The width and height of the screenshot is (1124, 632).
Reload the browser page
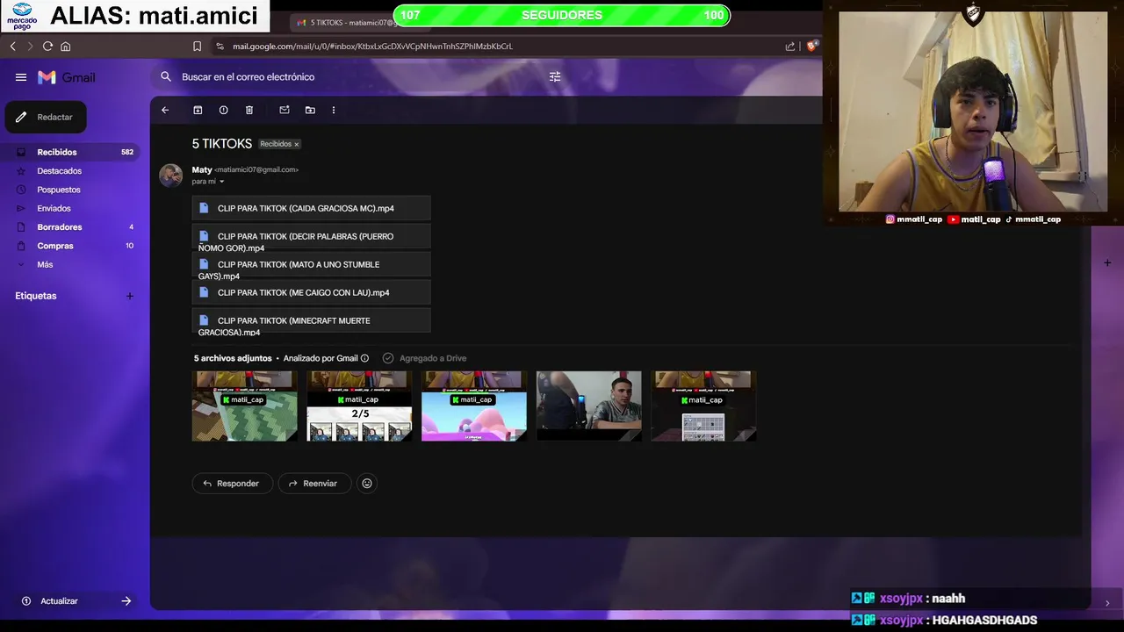(x=47, y=47)
